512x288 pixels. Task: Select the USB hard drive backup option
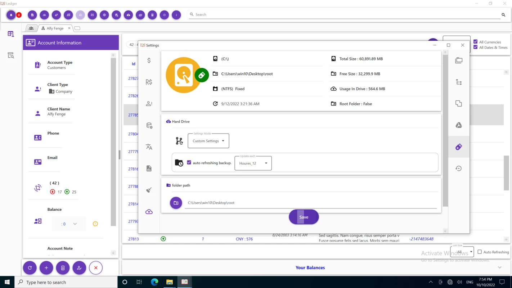(459, 147)
